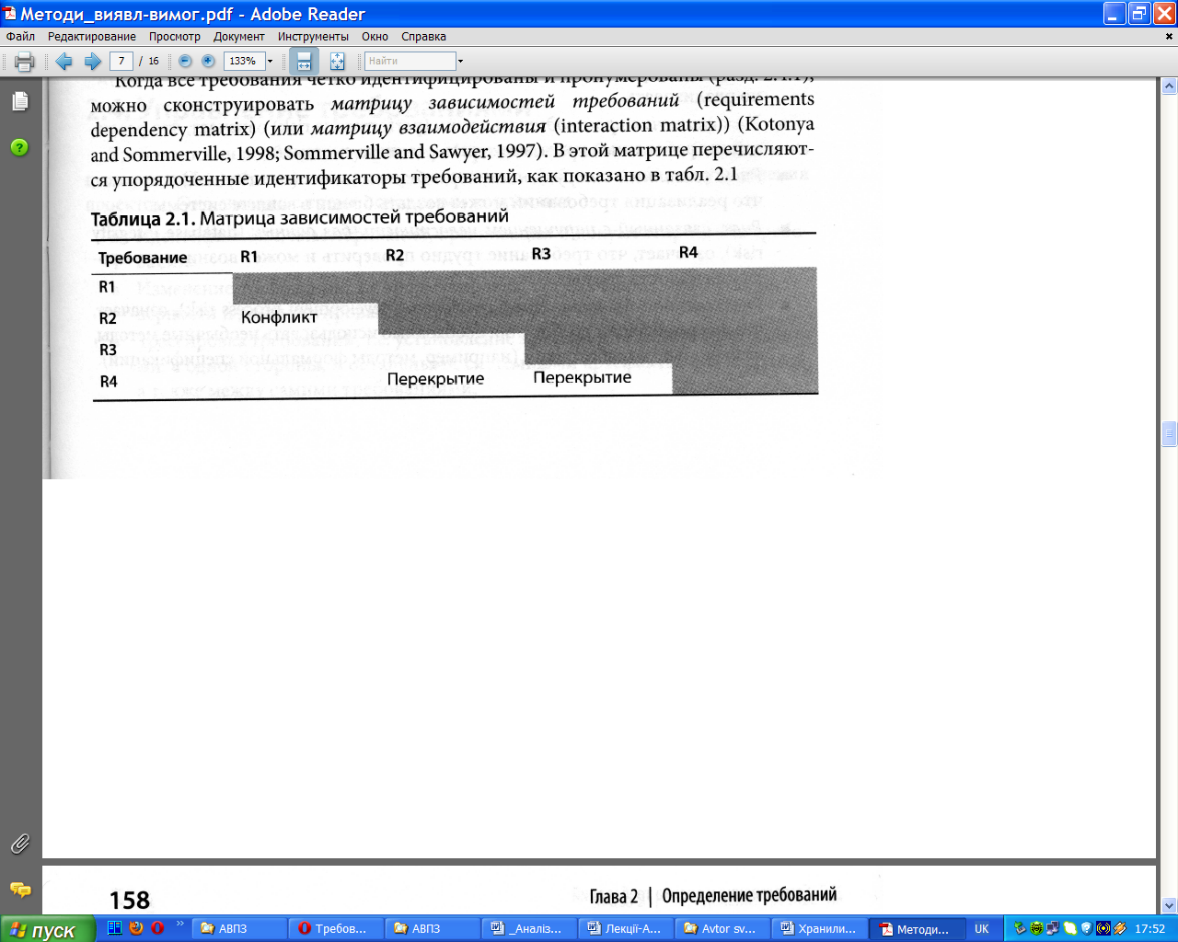Go to next page with right arrow
1178x942 pixels.
pyautogui.click(x=93, y=62)
